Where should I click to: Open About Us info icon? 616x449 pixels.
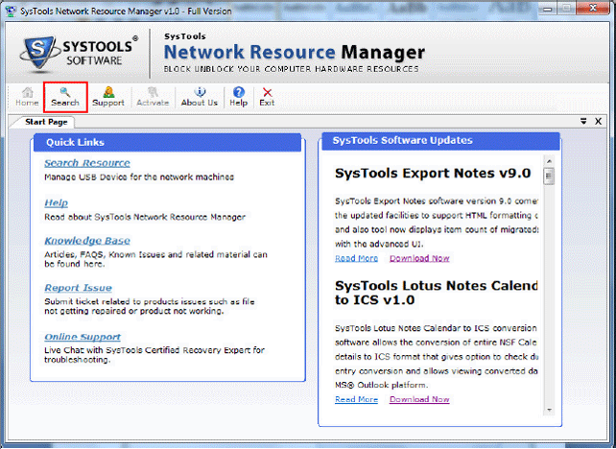[x=200, y=97]
